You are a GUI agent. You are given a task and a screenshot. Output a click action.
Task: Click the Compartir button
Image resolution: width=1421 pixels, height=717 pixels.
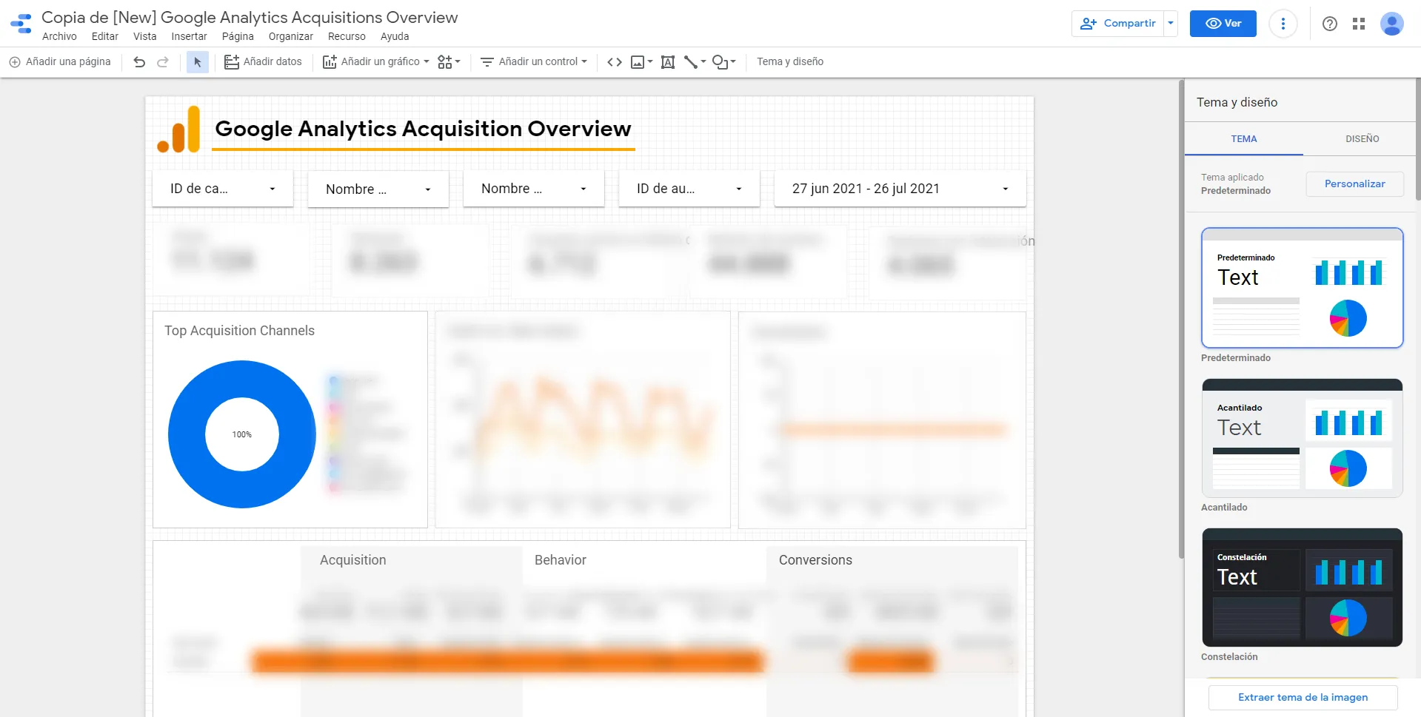click(1118, 24)
